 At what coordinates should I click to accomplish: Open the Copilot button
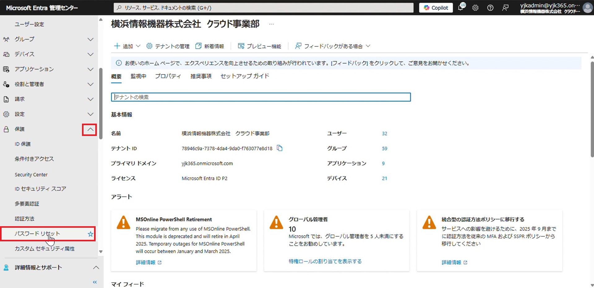(436, 8)
